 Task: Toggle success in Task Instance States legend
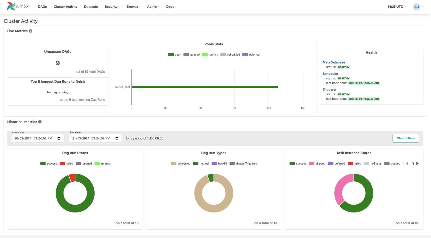[x=298, y=164]
